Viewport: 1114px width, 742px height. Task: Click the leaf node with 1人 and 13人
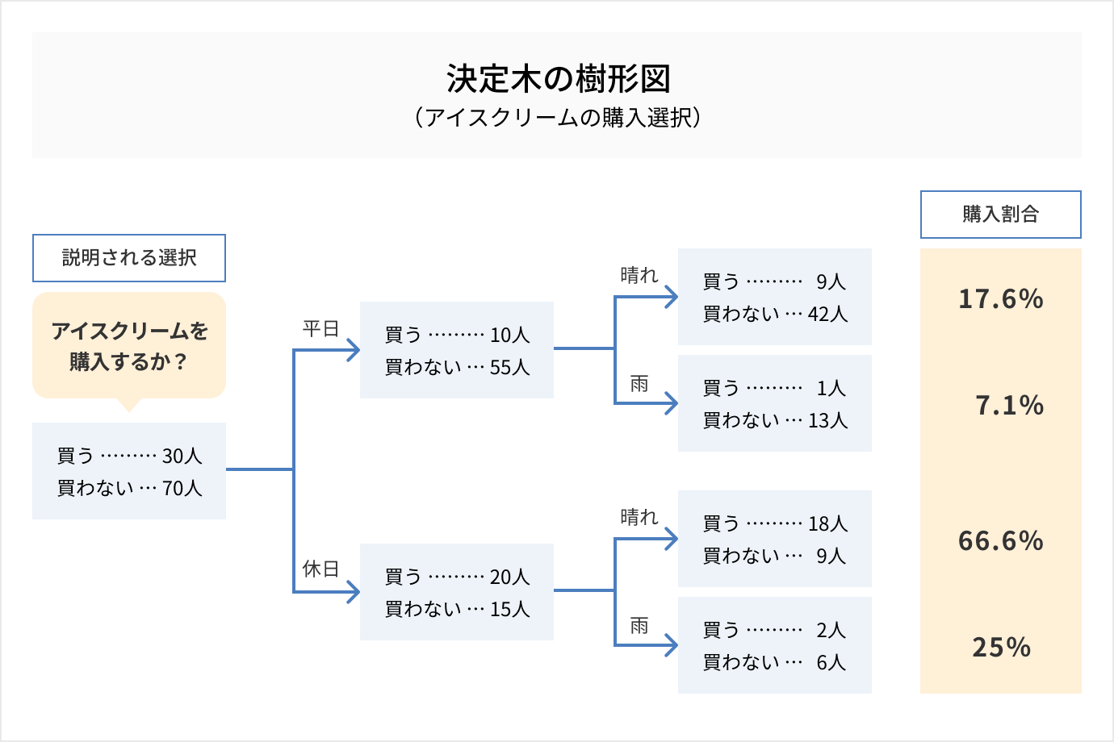click(775, 403)
